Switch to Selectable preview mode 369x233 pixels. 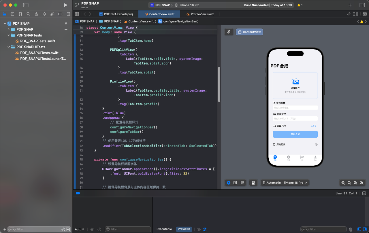coord(235,183)
